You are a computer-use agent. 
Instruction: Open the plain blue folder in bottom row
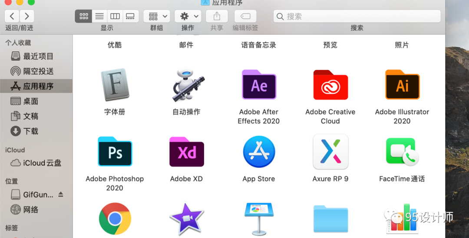[330, 219]
